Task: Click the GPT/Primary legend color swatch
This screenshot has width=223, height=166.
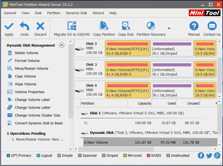Action: click(8, 156)
